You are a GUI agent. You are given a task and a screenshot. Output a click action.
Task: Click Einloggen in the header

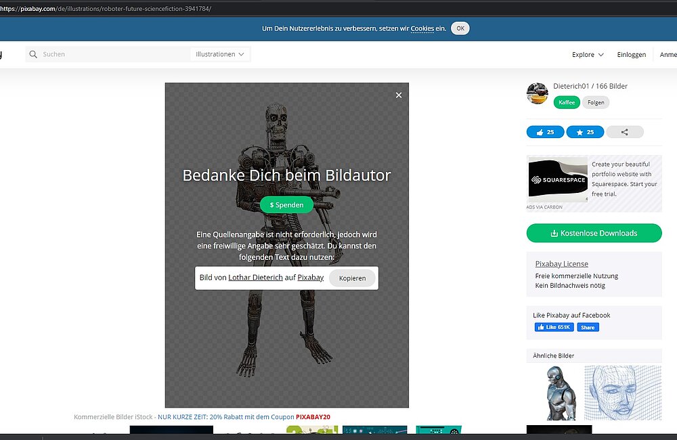[631, 55]
